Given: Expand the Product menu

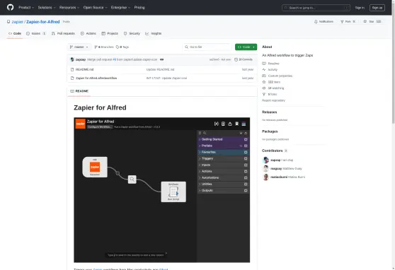Looking at the screenshot, I should point(26,8).
